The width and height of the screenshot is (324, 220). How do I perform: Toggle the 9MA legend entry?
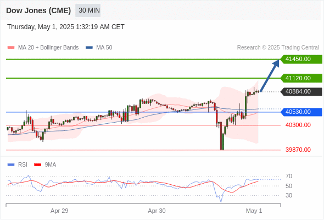coord(45,165)
